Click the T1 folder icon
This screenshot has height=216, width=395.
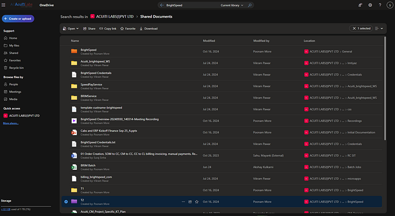(74, 190)
